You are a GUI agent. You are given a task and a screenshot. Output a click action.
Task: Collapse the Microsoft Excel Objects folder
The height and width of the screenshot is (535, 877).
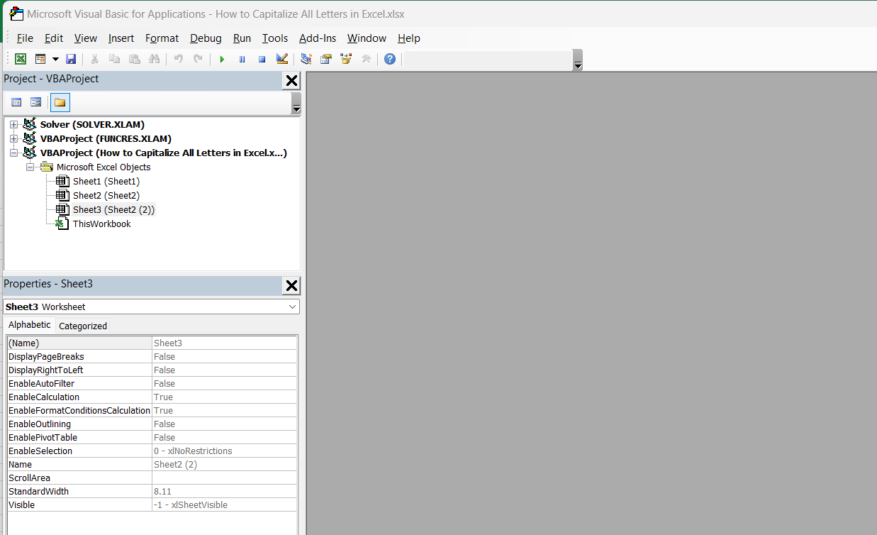tap(30, 167)
